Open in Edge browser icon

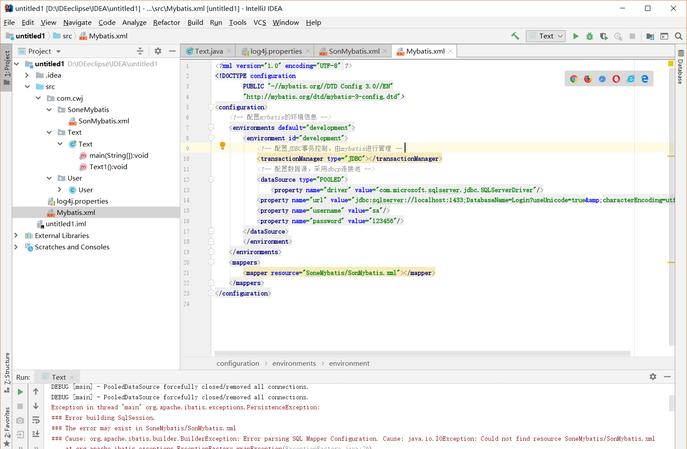[645, 79]
